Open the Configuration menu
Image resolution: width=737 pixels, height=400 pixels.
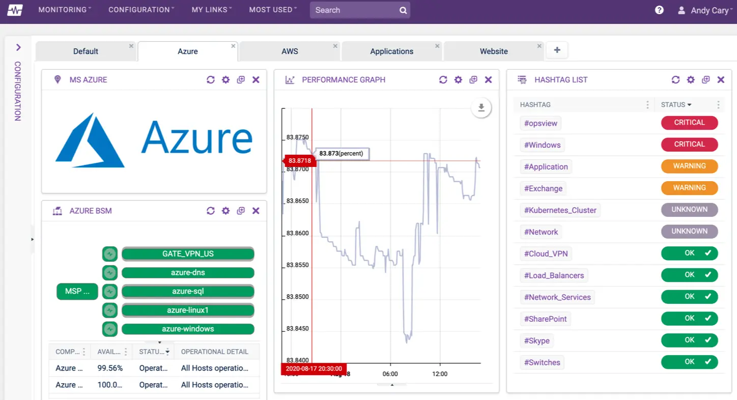(x=141, y=10)
